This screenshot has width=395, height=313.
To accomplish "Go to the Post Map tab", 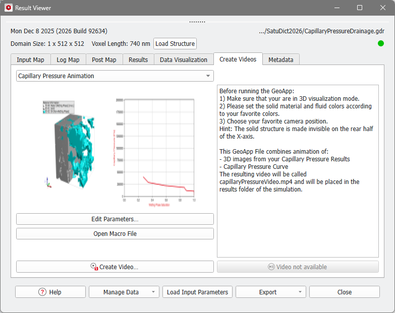I will click(104, 59).
